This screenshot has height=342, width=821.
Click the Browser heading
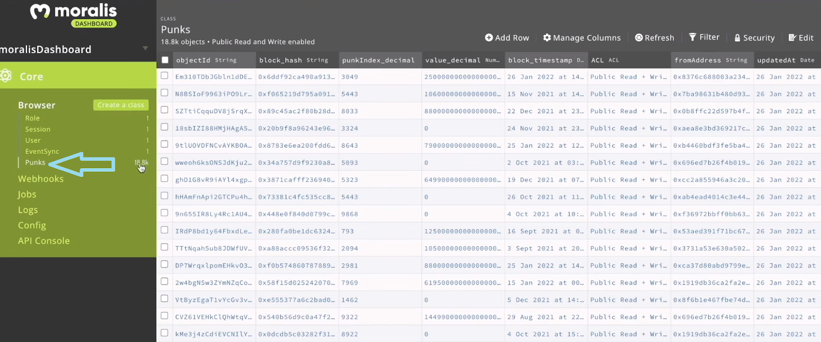36,105
